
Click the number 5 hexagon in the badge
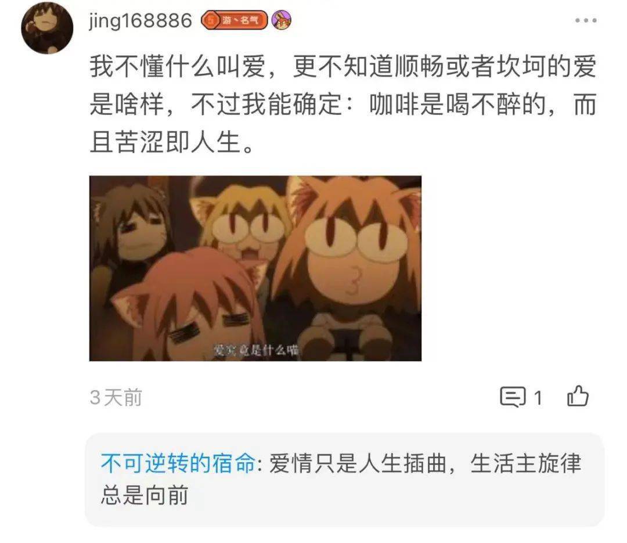(x=210, y=20)
